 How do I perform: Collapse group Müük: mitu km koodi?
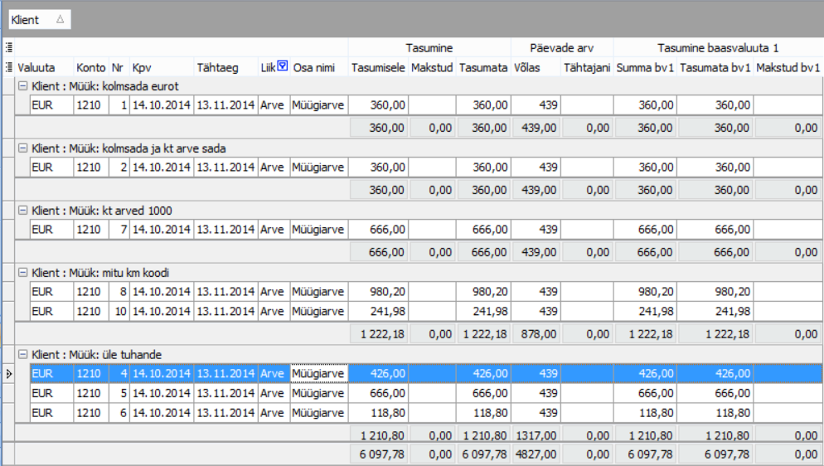pos(22,272)
